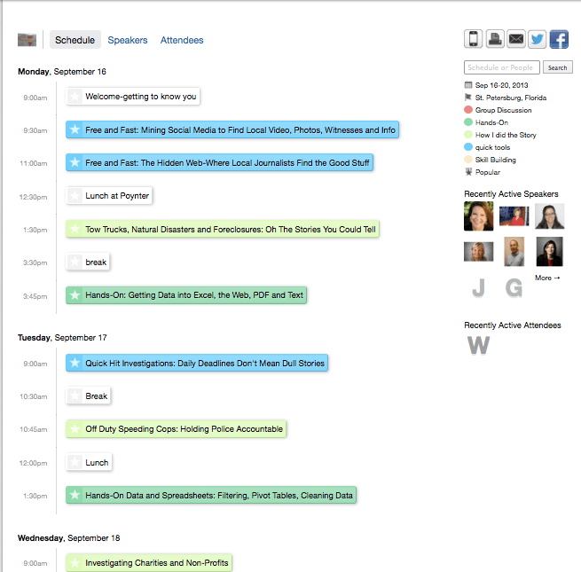Viewport: 581px width, 572px height.
Task: Open the Speakers tab
Action: click(x=128, y=40)
